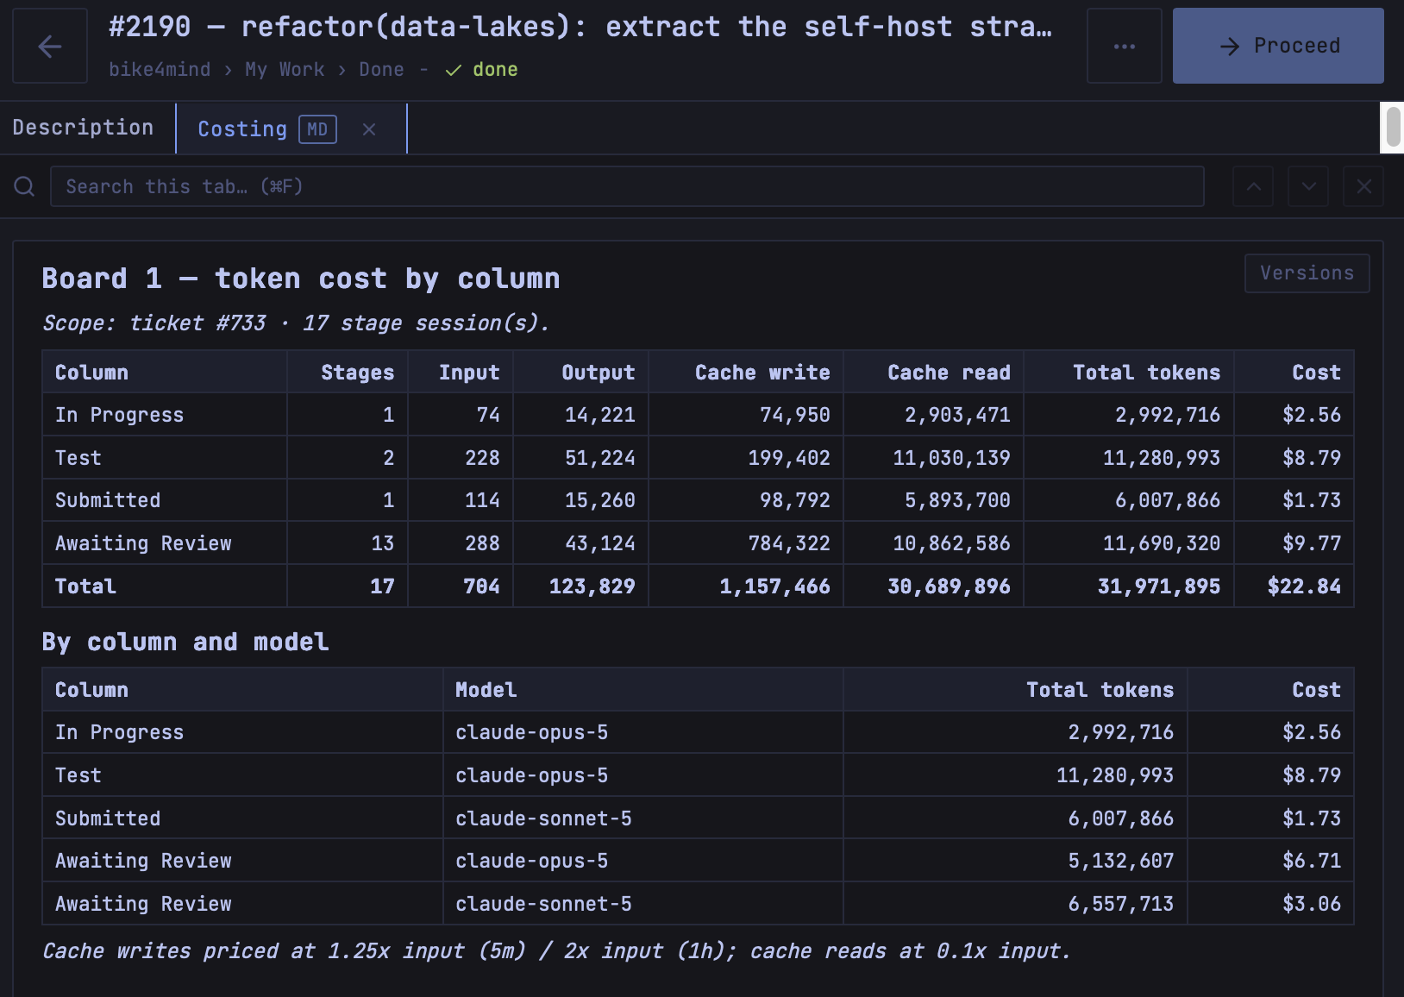Open the three-dot more options menu

tap(1124, 46)
